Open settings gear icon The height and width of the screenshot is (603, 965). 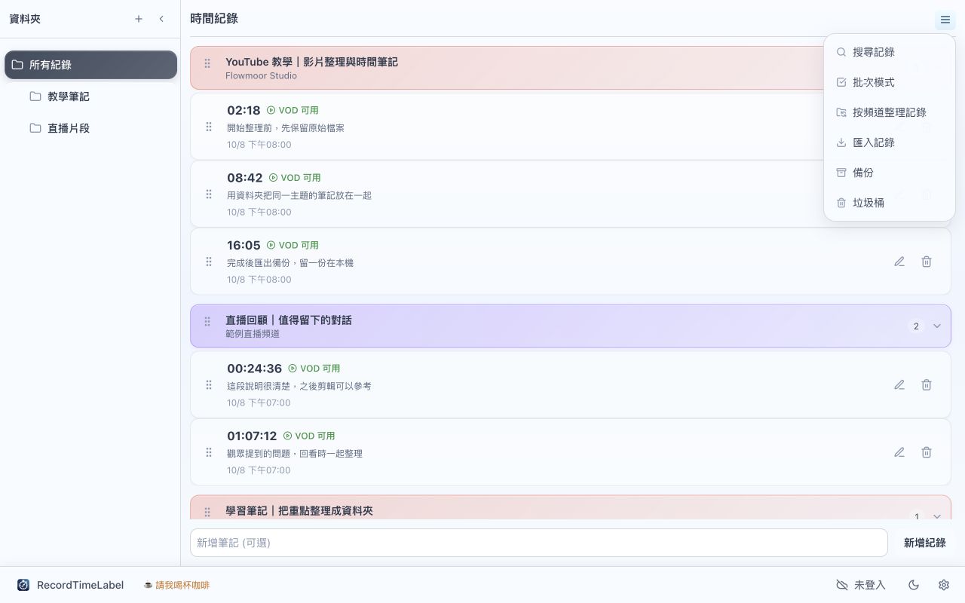944,585
